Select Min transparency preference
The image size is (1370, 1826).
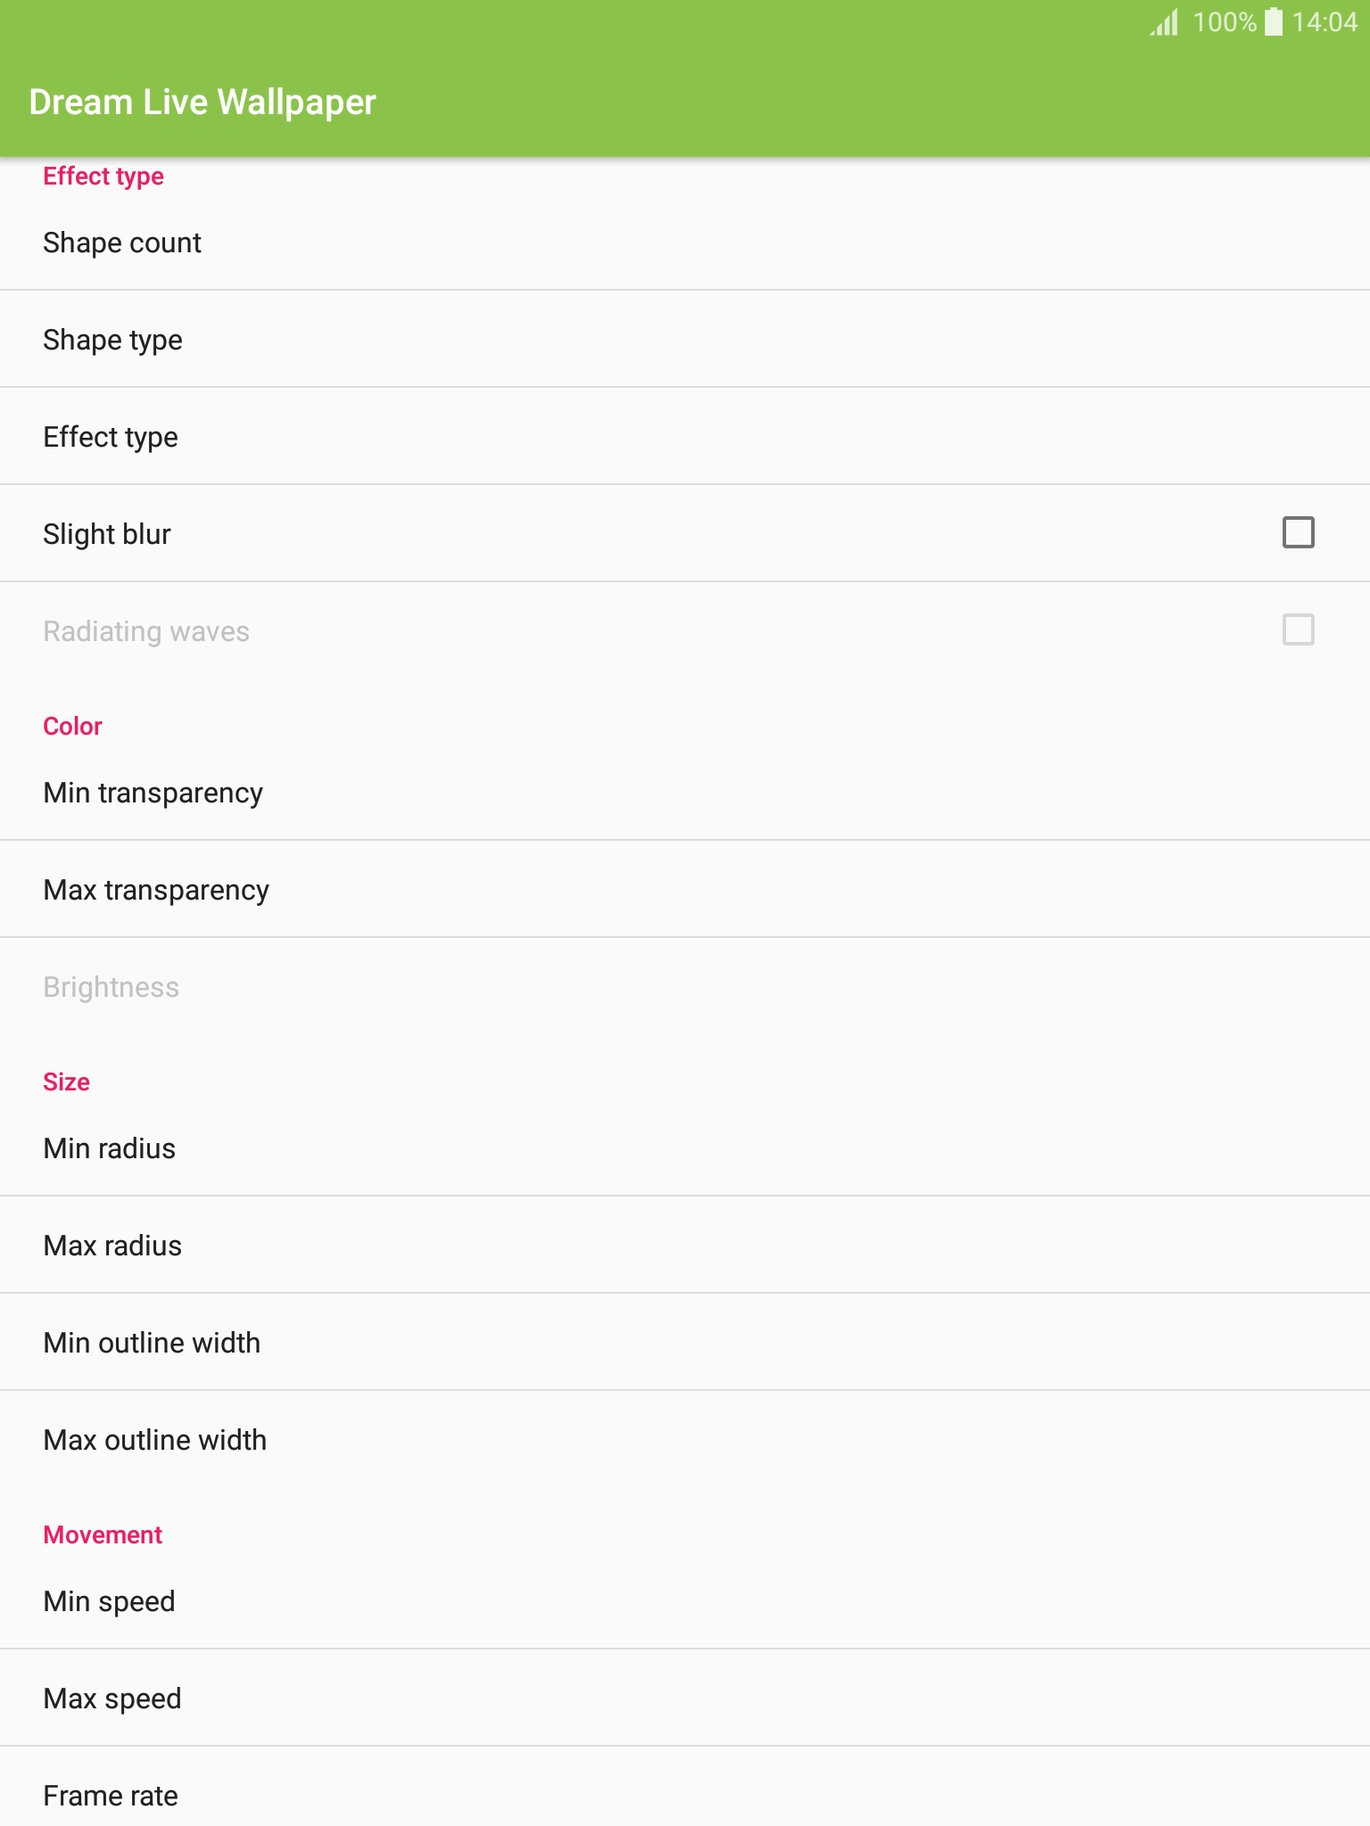pos(685,792)
